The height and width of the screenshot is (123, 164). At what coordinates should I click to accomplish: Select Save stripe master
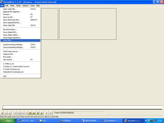tap(20, 35)
